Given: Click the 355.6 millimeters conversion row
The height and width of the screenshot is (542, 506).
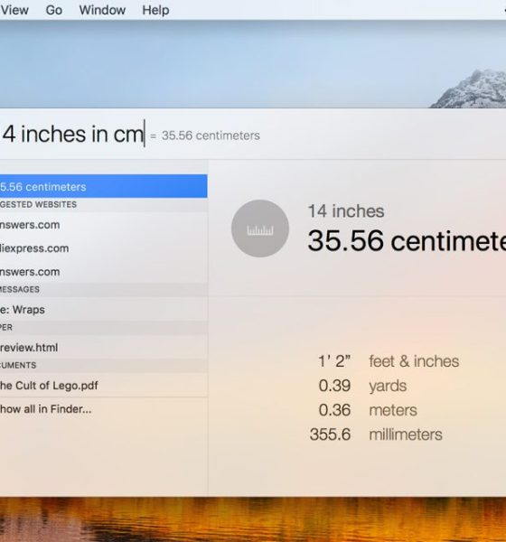Looking at the screenshot, I should click(376, 435).
